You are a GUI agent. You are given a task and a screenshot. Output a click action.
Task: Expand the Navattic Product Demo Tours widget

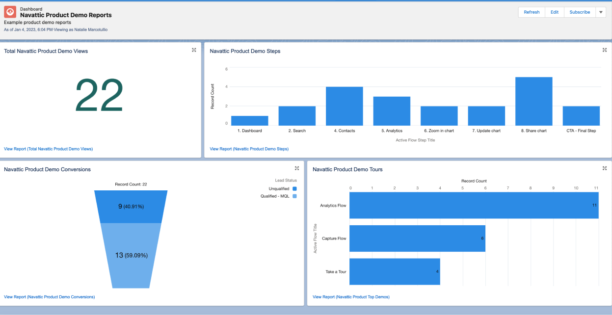605,168
